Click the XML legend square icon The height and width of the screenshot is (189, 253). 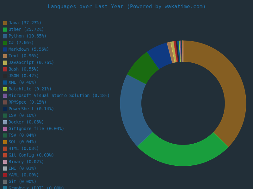[5, 82]
